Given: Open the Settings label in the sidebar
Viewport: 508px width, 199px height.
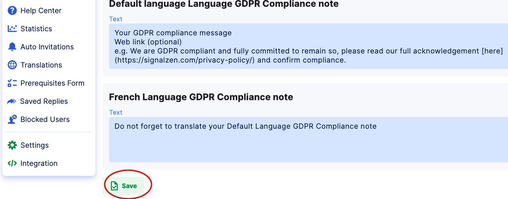Looking at the screenshot, I should [35, 145].
